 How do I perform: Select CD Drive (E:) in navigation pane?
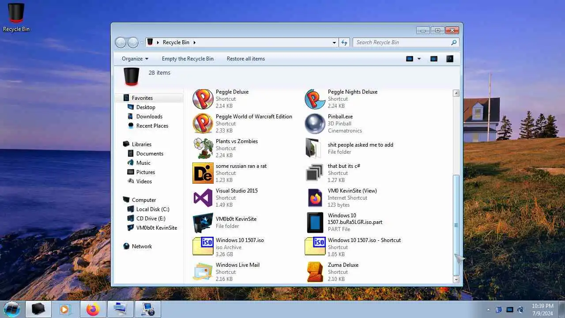[146, 219]
